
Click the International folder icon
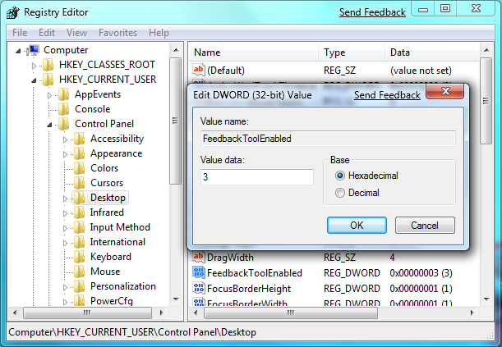[79, 242]
